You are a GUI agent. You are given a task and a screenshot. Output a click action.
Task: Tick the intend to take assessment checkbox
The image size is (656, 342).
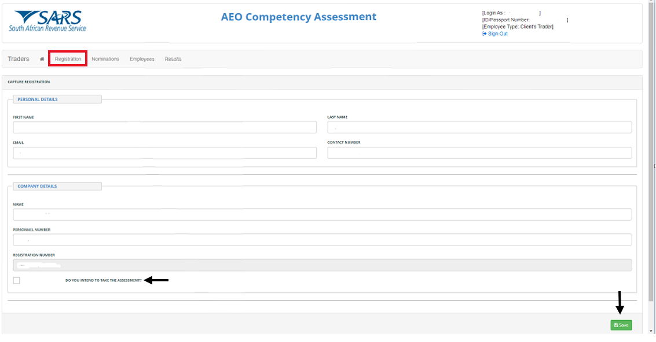pos(16,280)
